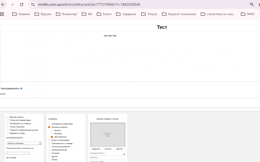
Task: Check the Финансы subsection
Action: (x=52, y=134)
